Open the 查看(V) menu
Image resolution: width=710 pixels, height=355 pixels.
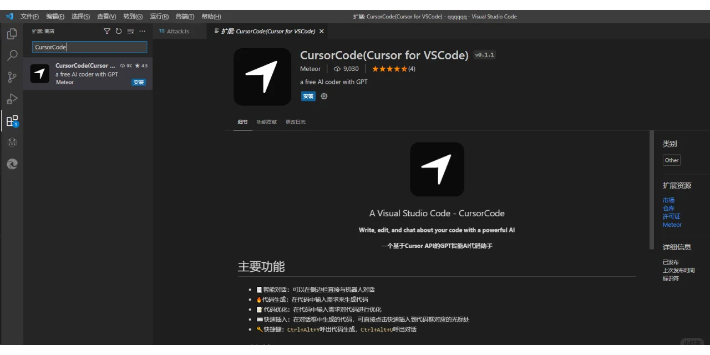pos(106,17)
